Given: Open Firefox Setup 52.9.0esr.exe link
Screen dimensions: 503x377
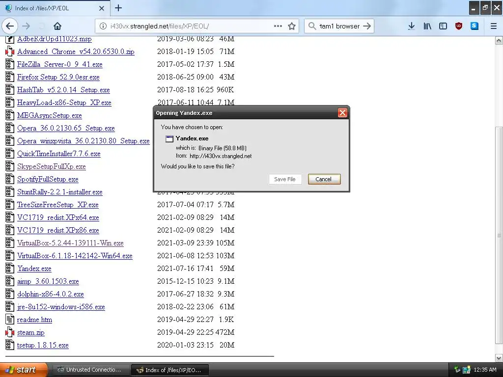Looking at the screenshot, I should 58,77.
